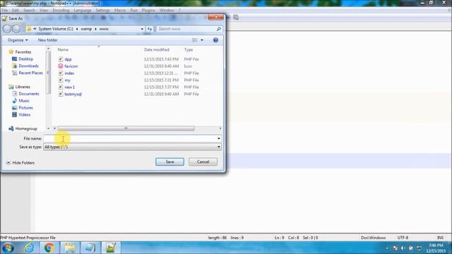Open Notepad++ File menu
The height and width of the screenshot is (254, 452).
point(5,10)
